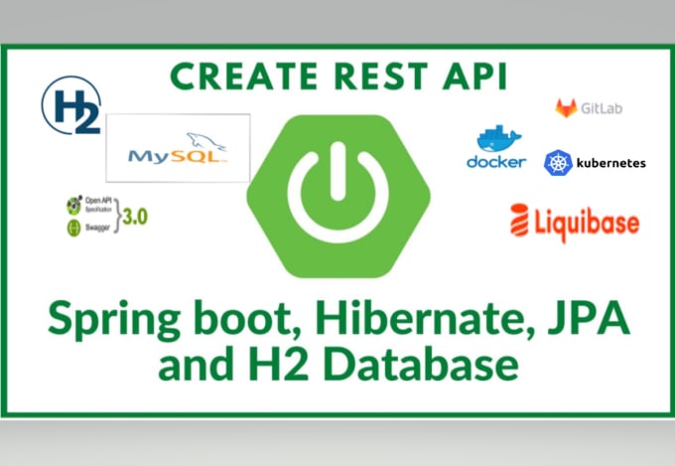The width and height of the screenshot is (675, 466).
Task: Click the Docker whale logo
Action: (x=499, y=138)
